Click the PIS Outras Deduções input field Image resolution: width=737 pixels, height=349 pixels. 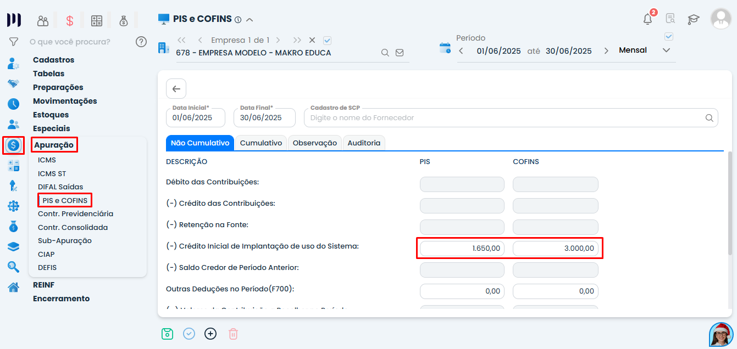point(462,291)
